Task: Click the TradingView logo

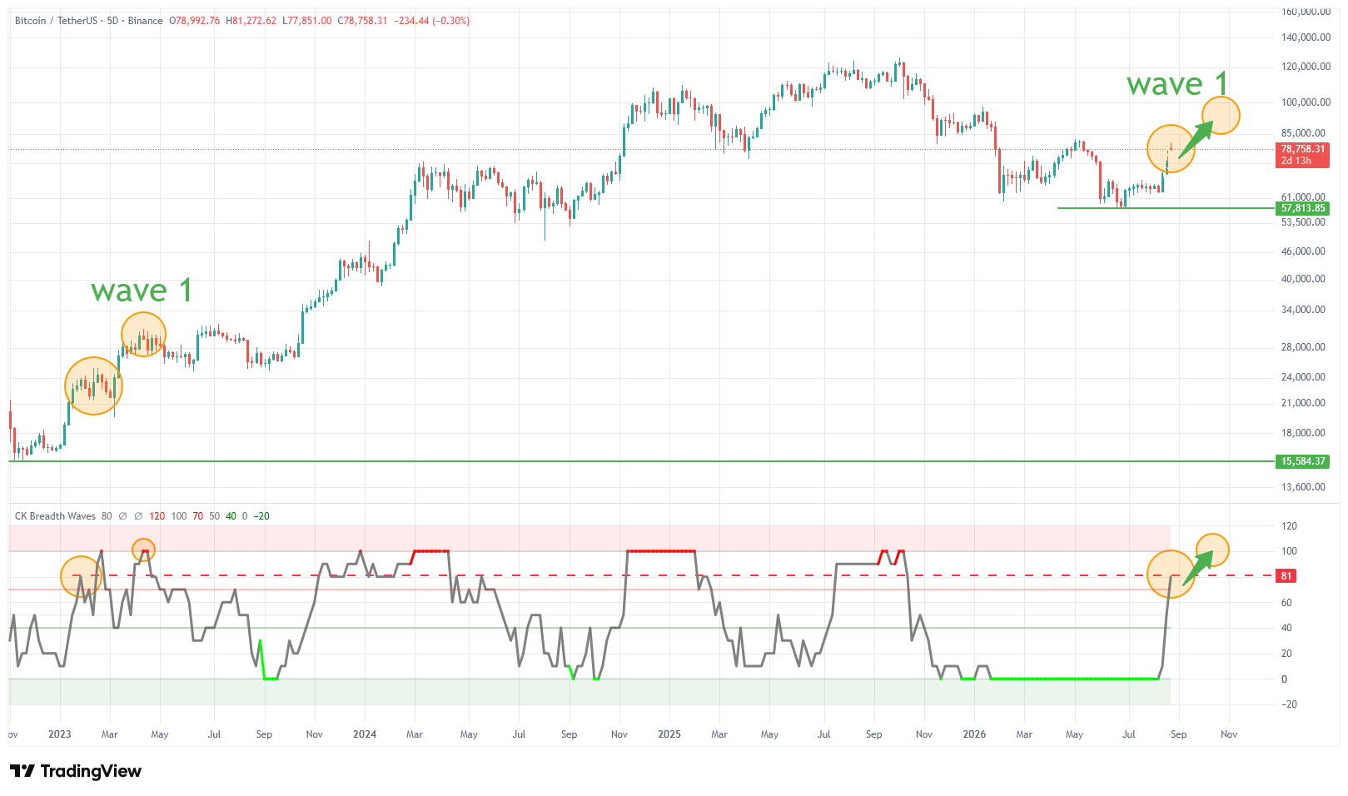Action: pos(76,771)
